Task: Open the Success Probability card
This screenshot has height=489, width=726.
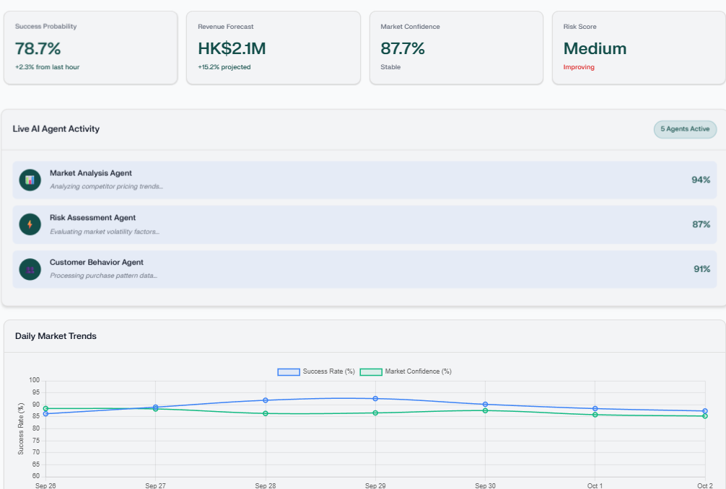Action: 91,48
